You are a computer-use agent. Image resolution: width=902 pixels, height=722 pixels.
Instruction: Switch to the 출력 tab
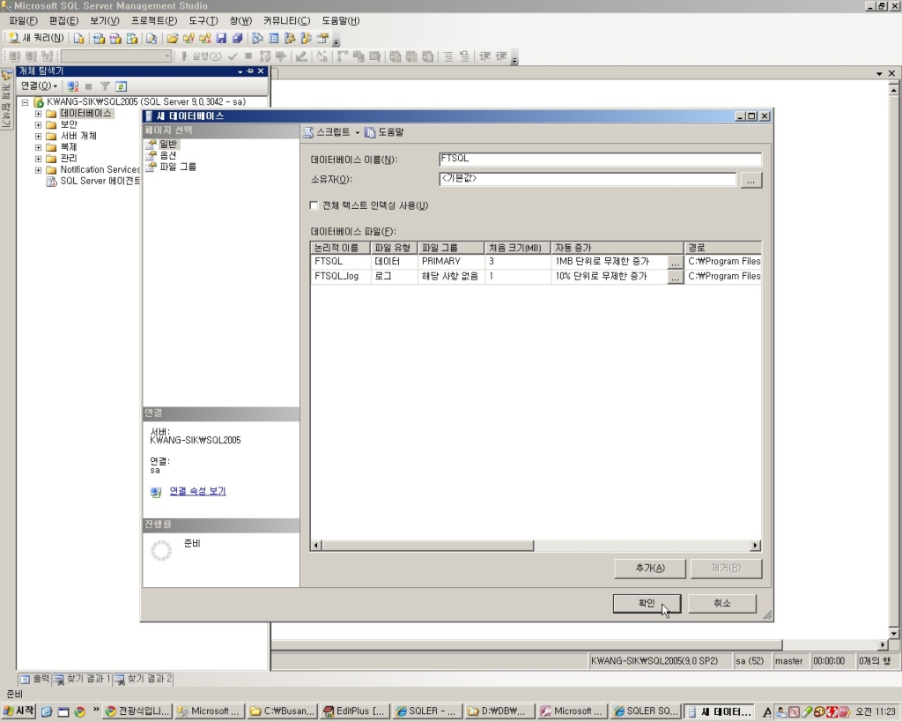point(35,679)
